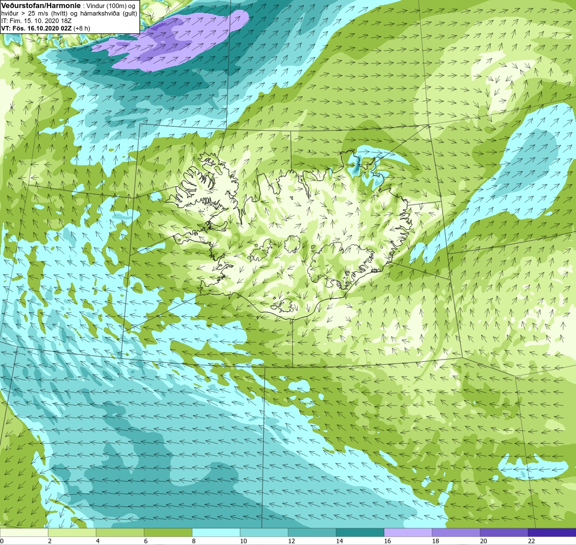Click the 14–16 m/s deep teal legend swatch
The width and height of the screenshot is (576, 545).
pos(360,532)
